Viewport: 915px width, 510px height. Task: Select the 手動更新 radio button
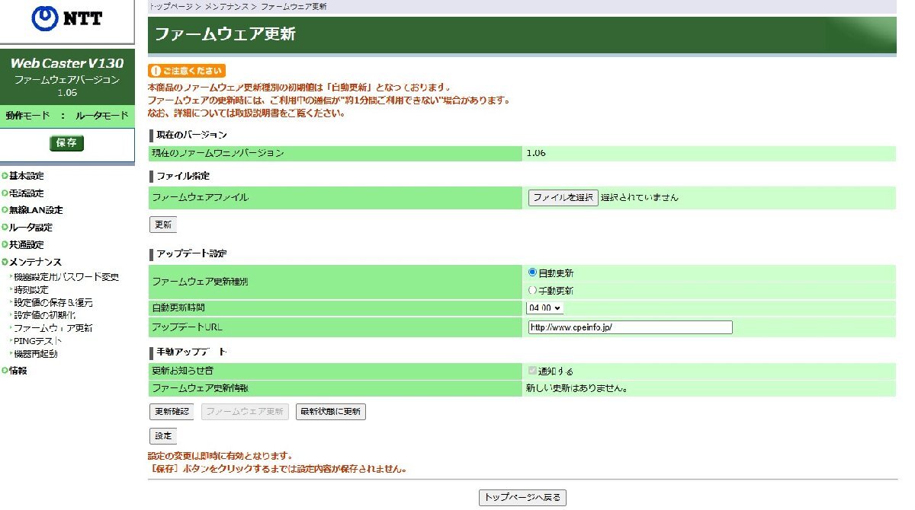point(532,290)
